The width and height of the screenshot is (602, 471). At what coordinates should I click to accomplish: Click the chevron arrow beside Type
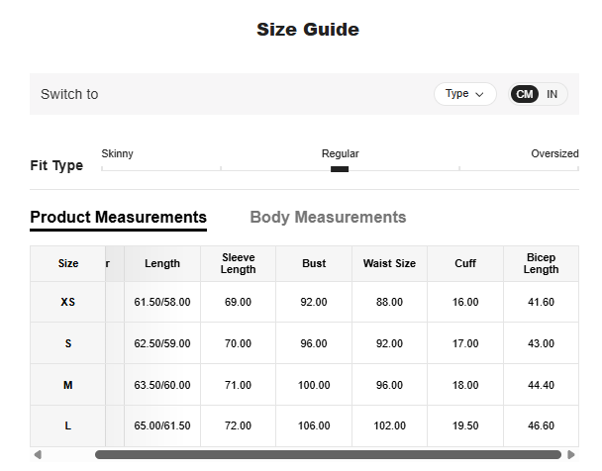[x=480, y=94]
